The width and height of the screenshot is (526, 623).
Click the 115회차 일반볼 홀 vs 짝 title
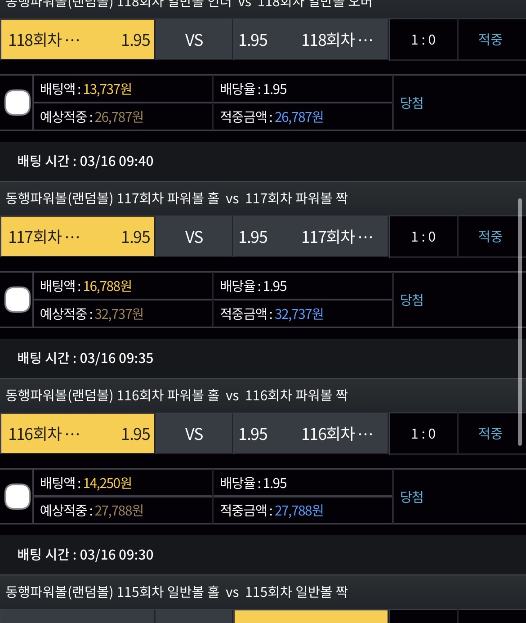[x=176, y=592]
